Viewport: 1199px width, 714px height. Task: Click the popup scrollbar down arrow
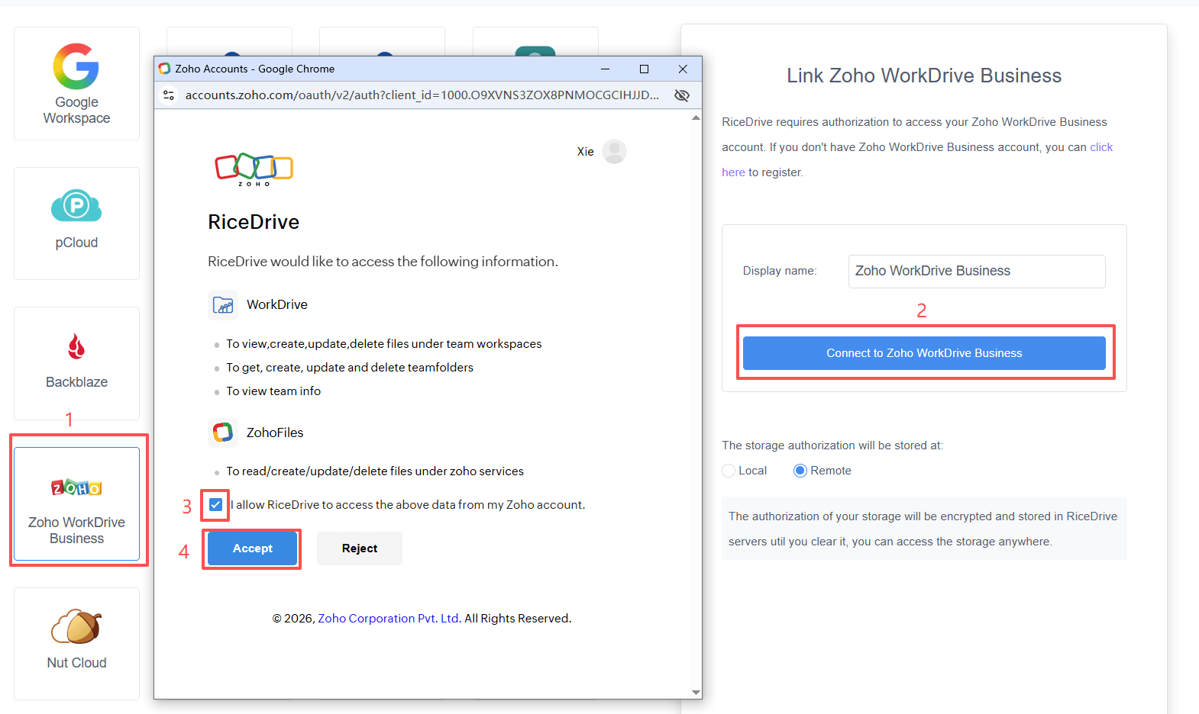(x=696, y=693)
